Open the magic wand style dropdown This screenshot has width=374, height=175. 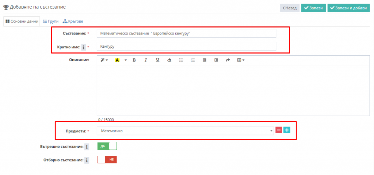click(x=104, y=60)
